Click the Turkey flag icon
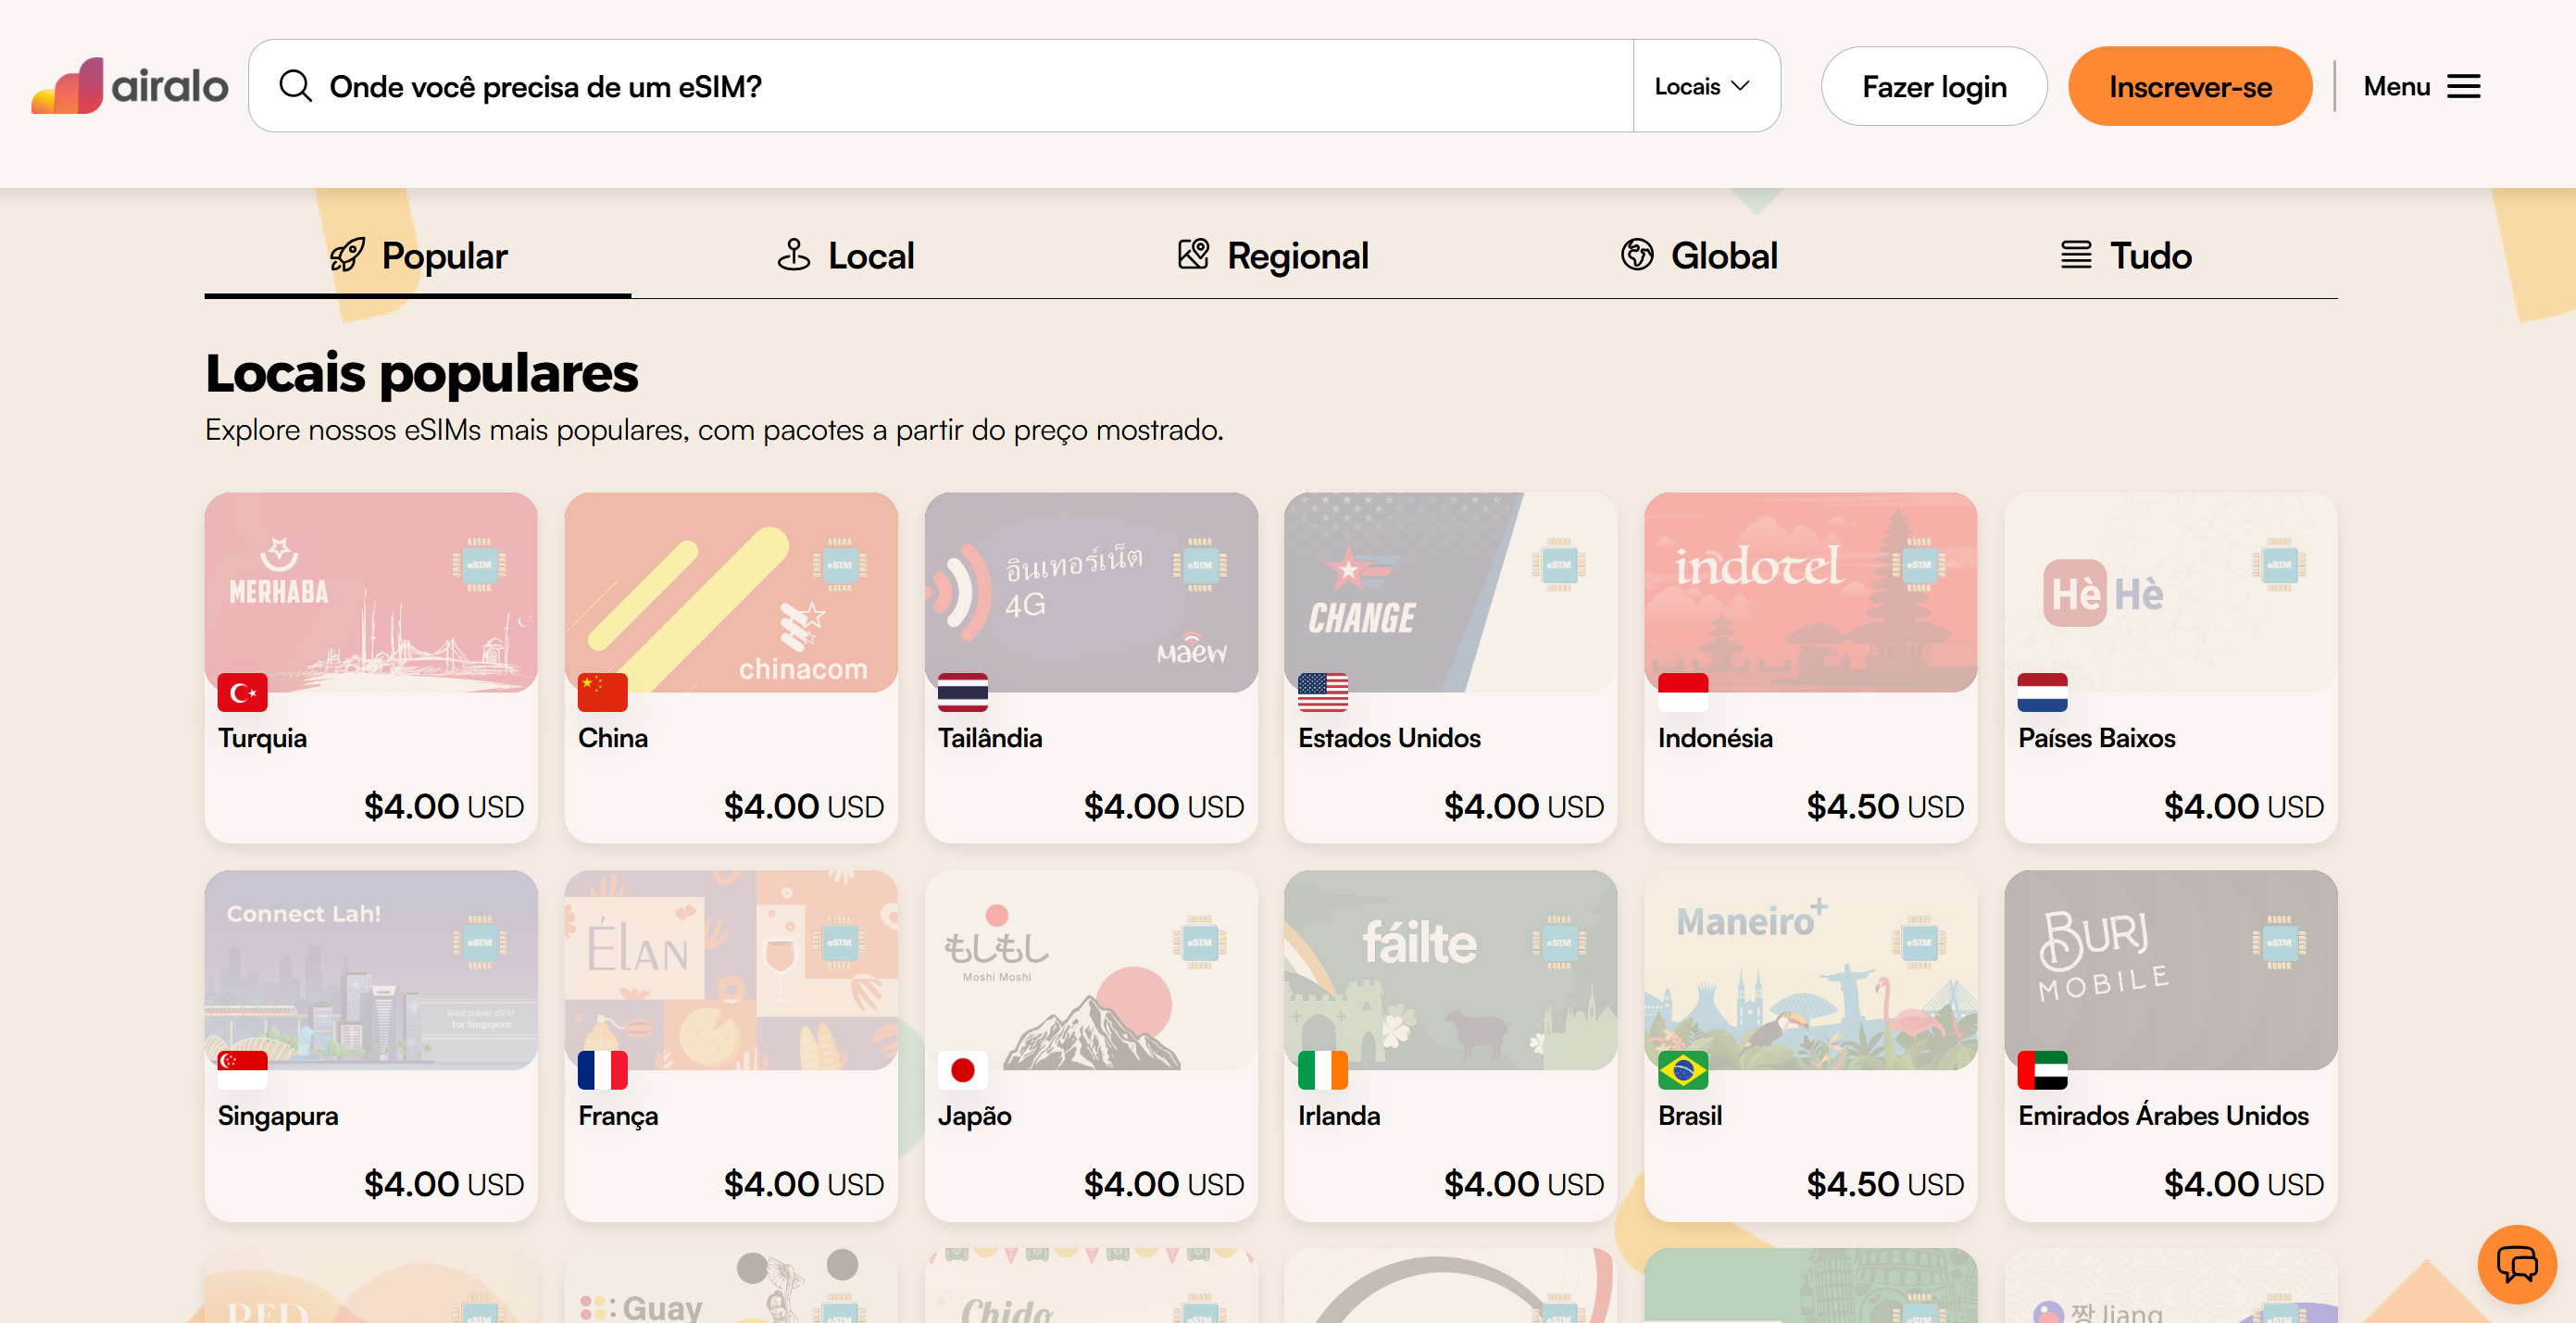 click(242, 692)
